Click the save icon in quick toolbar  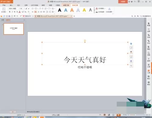[x=4, y=16]
